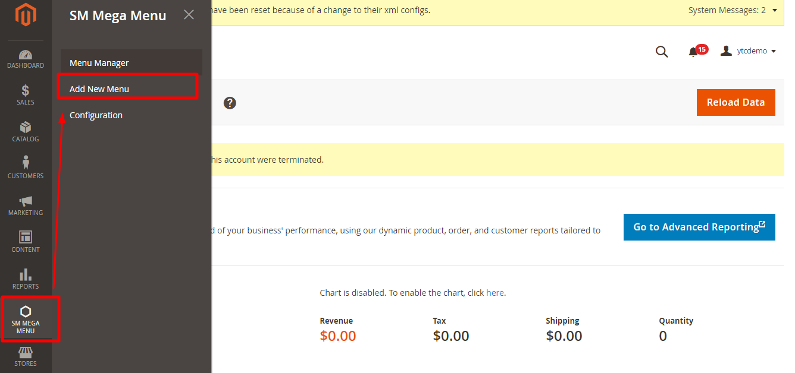Click Go to Advanced Reporting
The width and height of the screenshot is (795, 373).
[x=699, y=227]
